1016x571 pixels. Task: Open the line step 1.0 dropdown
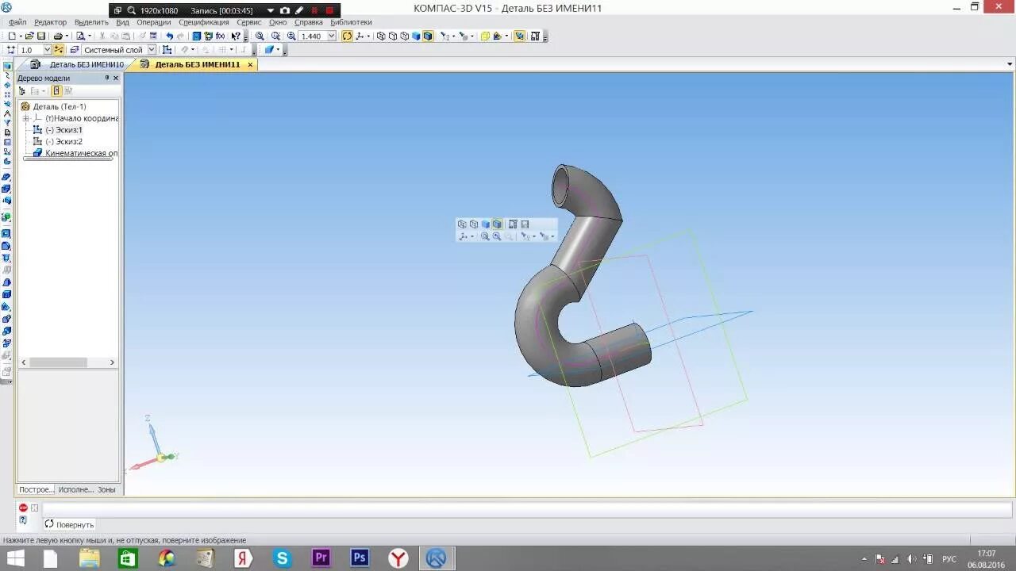coord(48,49)
